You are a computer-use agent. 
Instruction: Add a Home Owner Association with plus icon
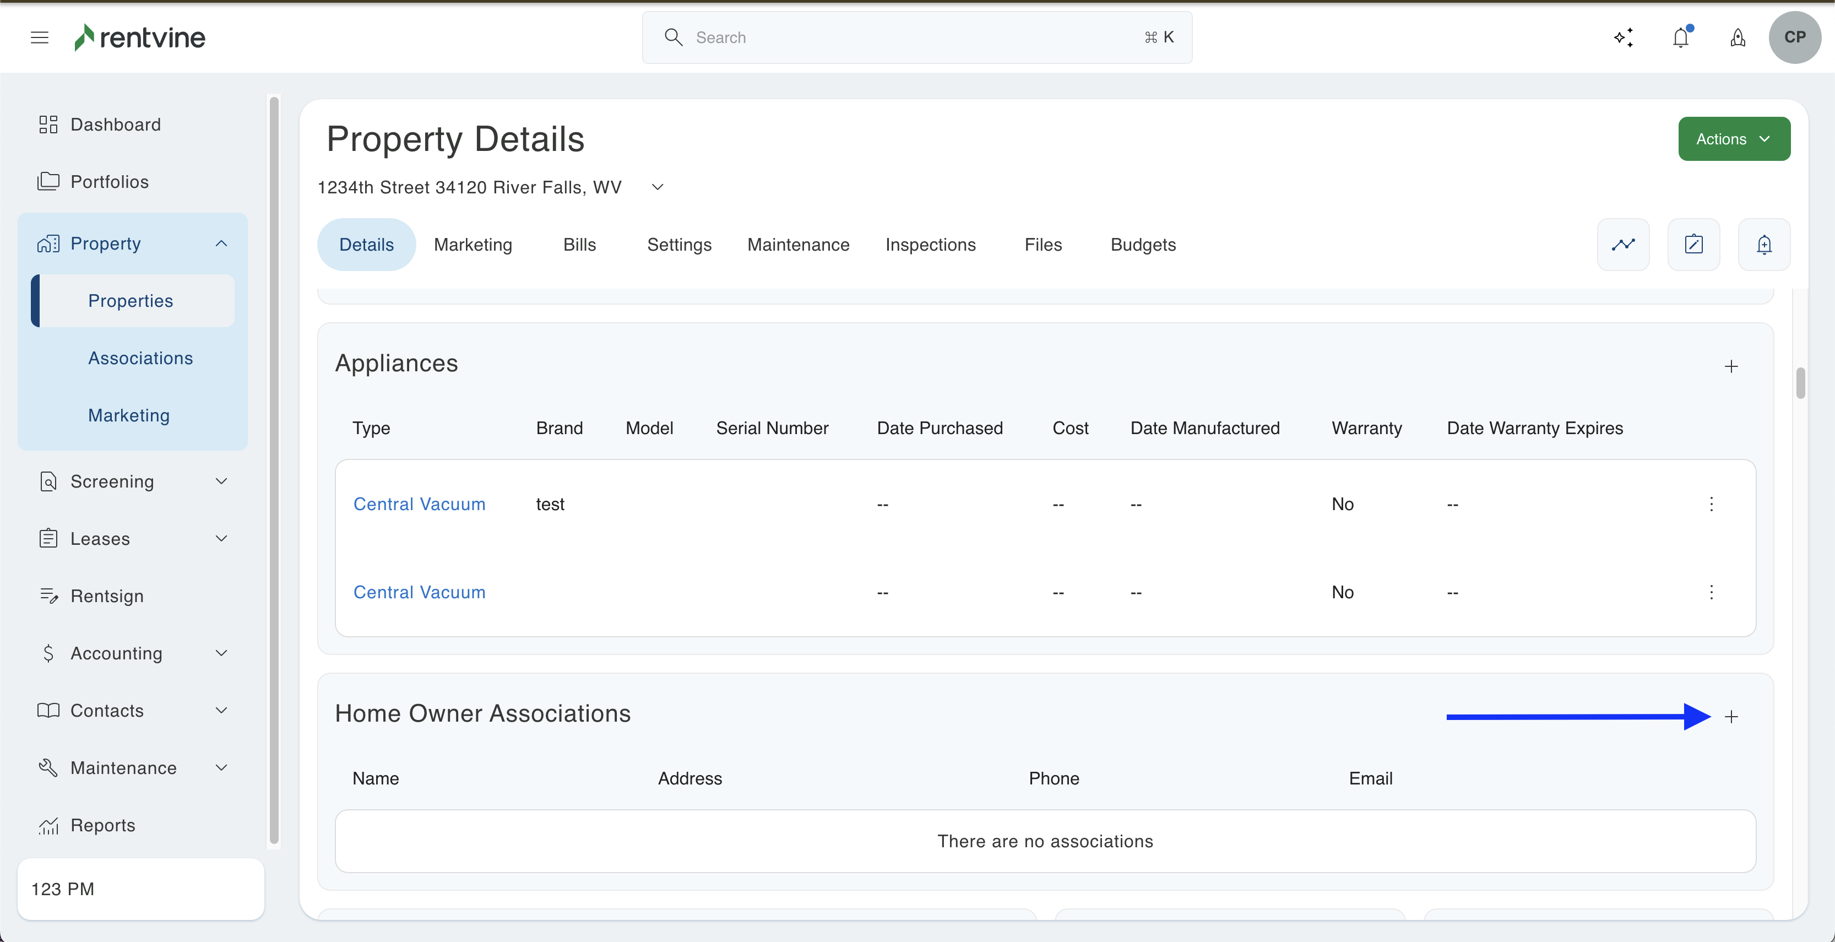coord(1731,717)
